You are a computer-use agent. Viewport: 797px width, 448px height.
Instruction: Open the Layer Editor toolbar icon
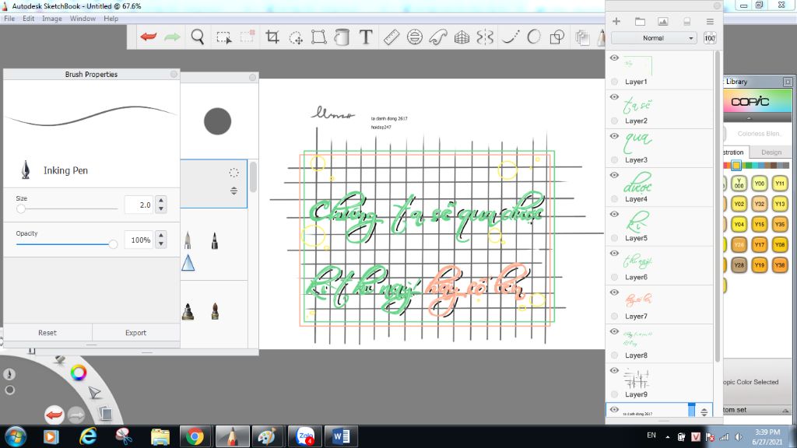click(x=582, y=37)
